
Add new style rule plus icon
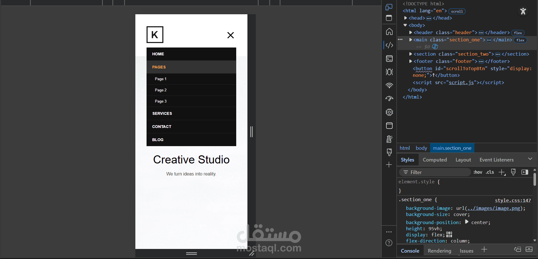(502, 172)
